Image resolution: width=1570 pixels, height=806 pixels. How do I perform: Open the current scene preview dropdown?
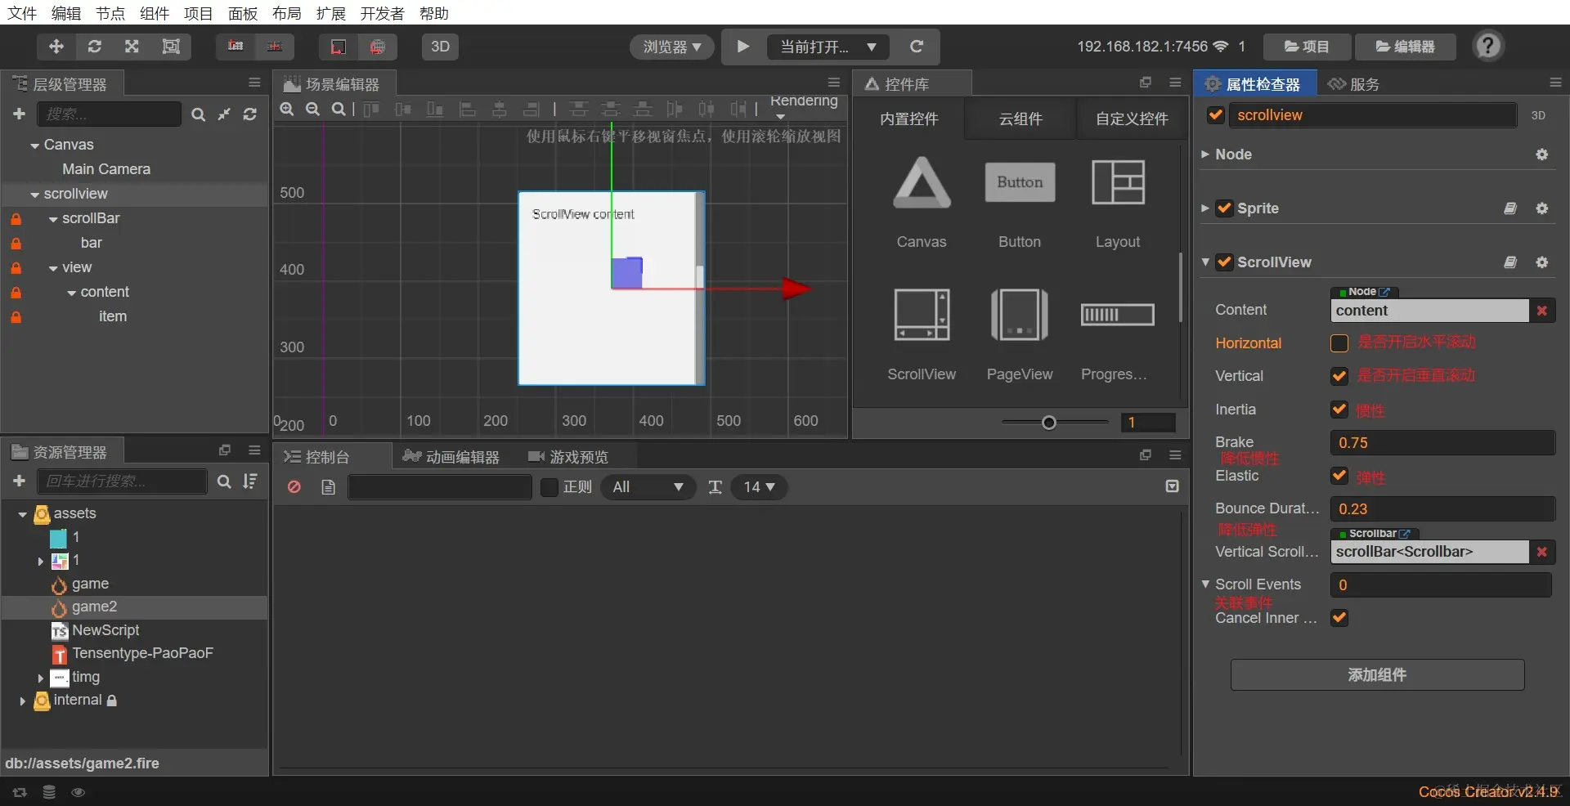click(x=828, y=47)
